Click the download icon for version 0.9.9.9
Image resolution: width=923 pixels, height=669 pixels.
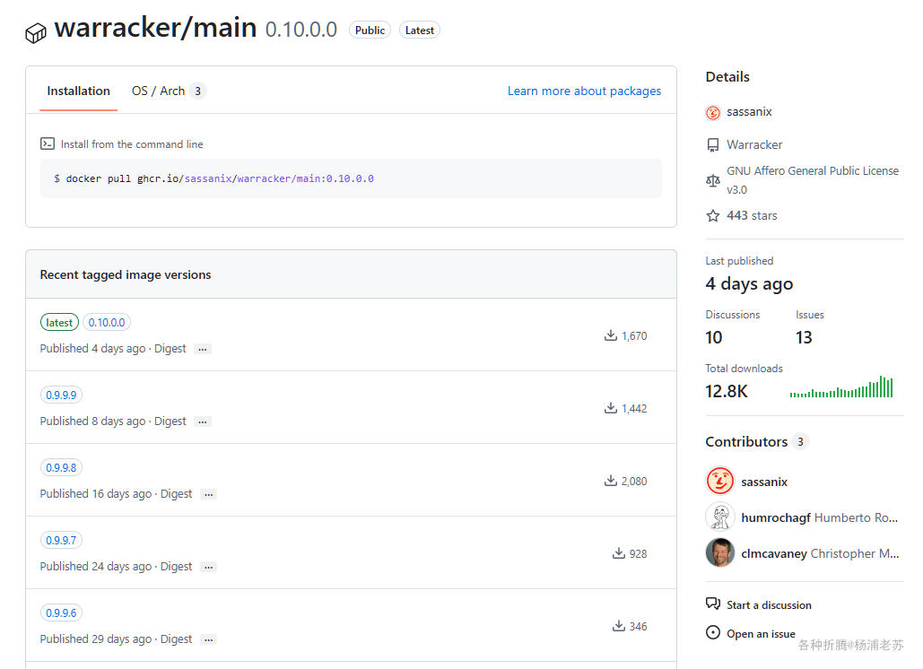[x=611, y=408]
